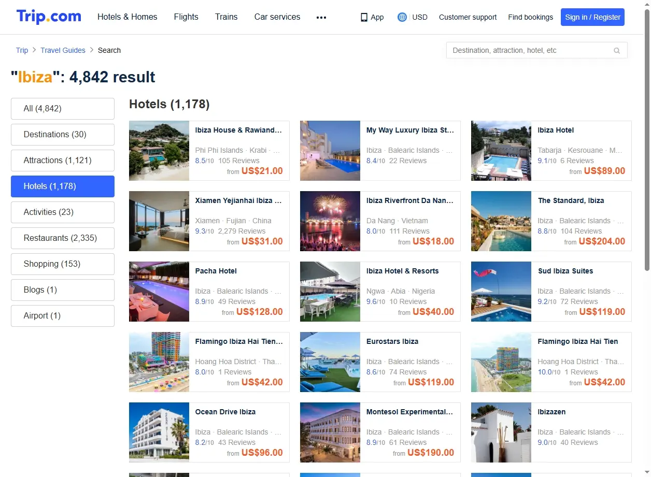Click Xiamen Yejianhai Ibiza title

pyautogui.click(x=238, y=201)
